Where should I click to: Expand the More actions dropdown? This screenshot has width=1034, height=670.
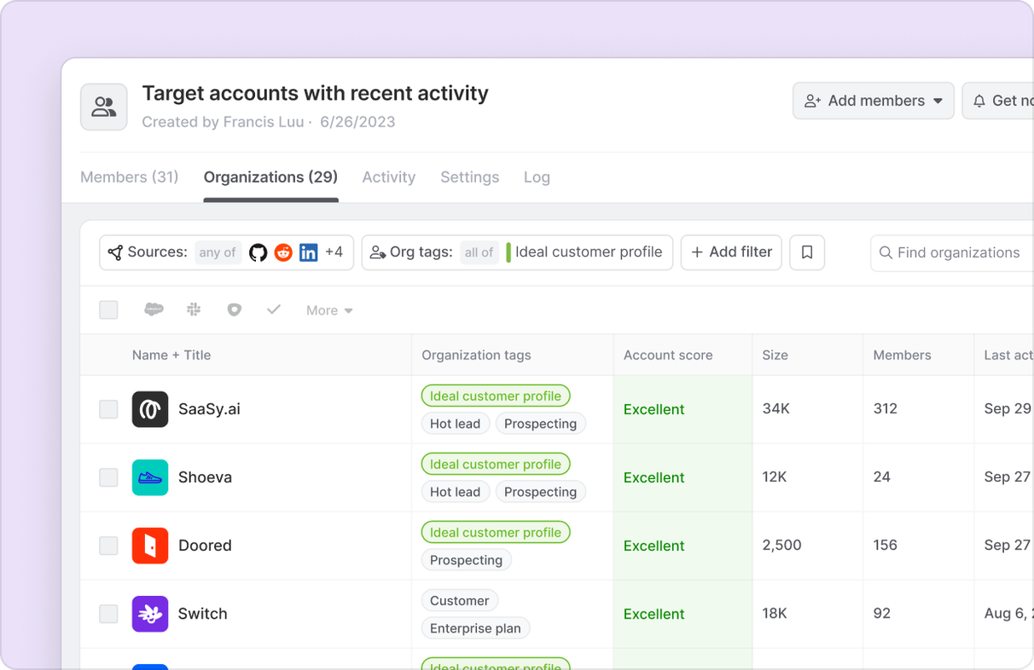click(x=329, y=310)
